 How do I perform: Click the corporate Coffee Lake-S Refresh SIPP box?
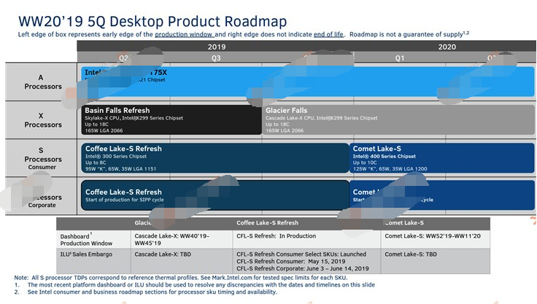point(215,195)
